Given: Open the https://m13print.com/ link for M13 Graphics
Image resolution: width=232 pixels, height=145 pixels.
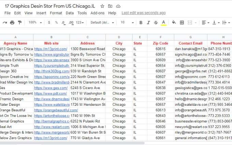Looking at the screenshot, I should coord(50,49).
